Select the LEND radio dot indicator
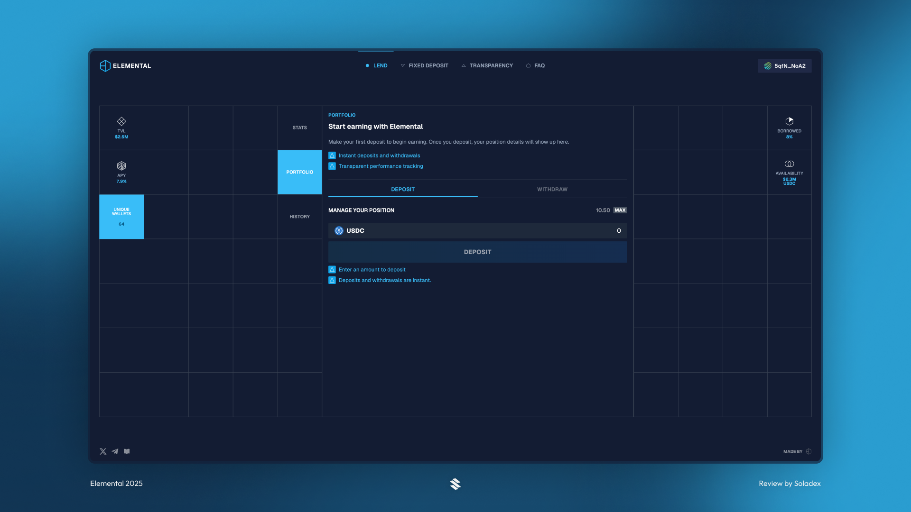 click(367, 65)
